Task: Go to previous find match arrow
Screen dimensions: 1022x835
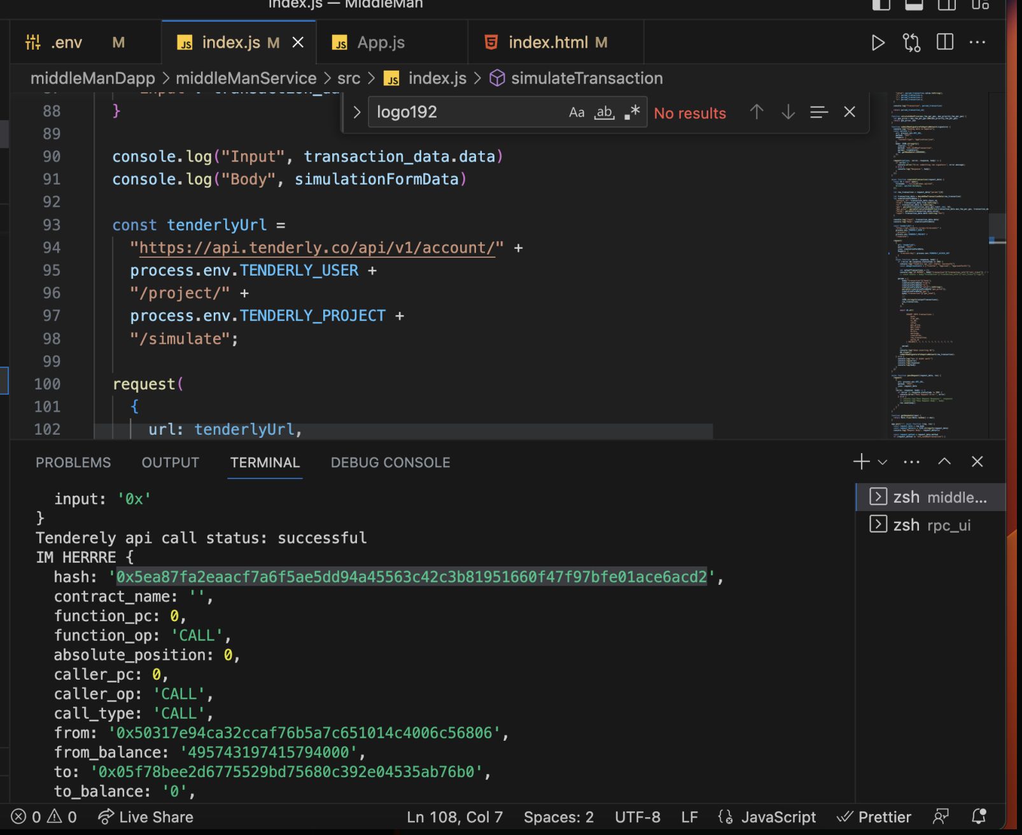Action: click(x=757, y=112)
